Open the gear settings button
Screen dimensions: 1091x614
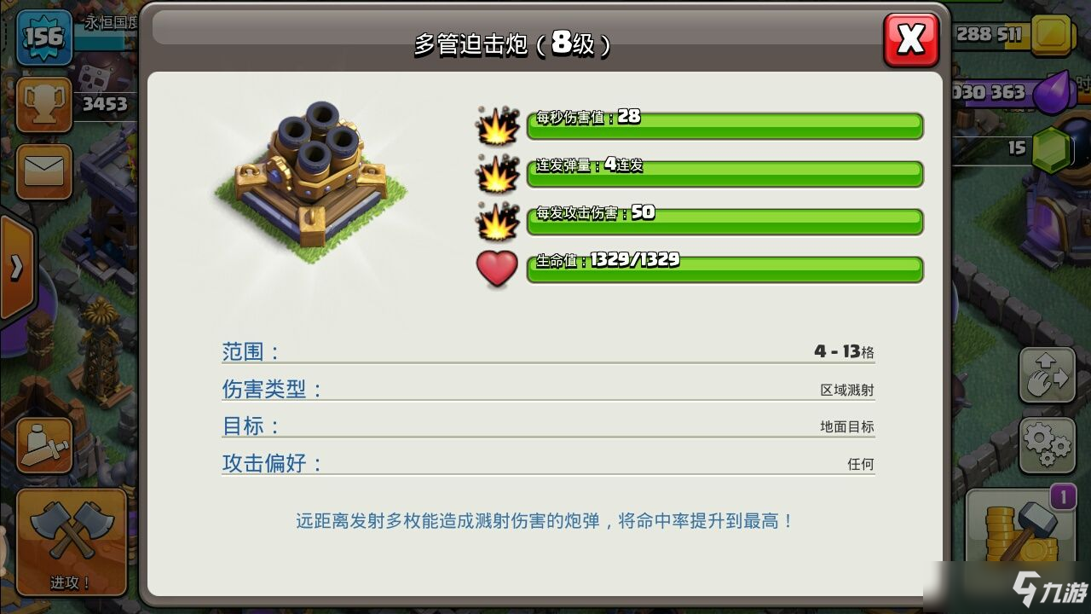click(x=1047, y=443)
